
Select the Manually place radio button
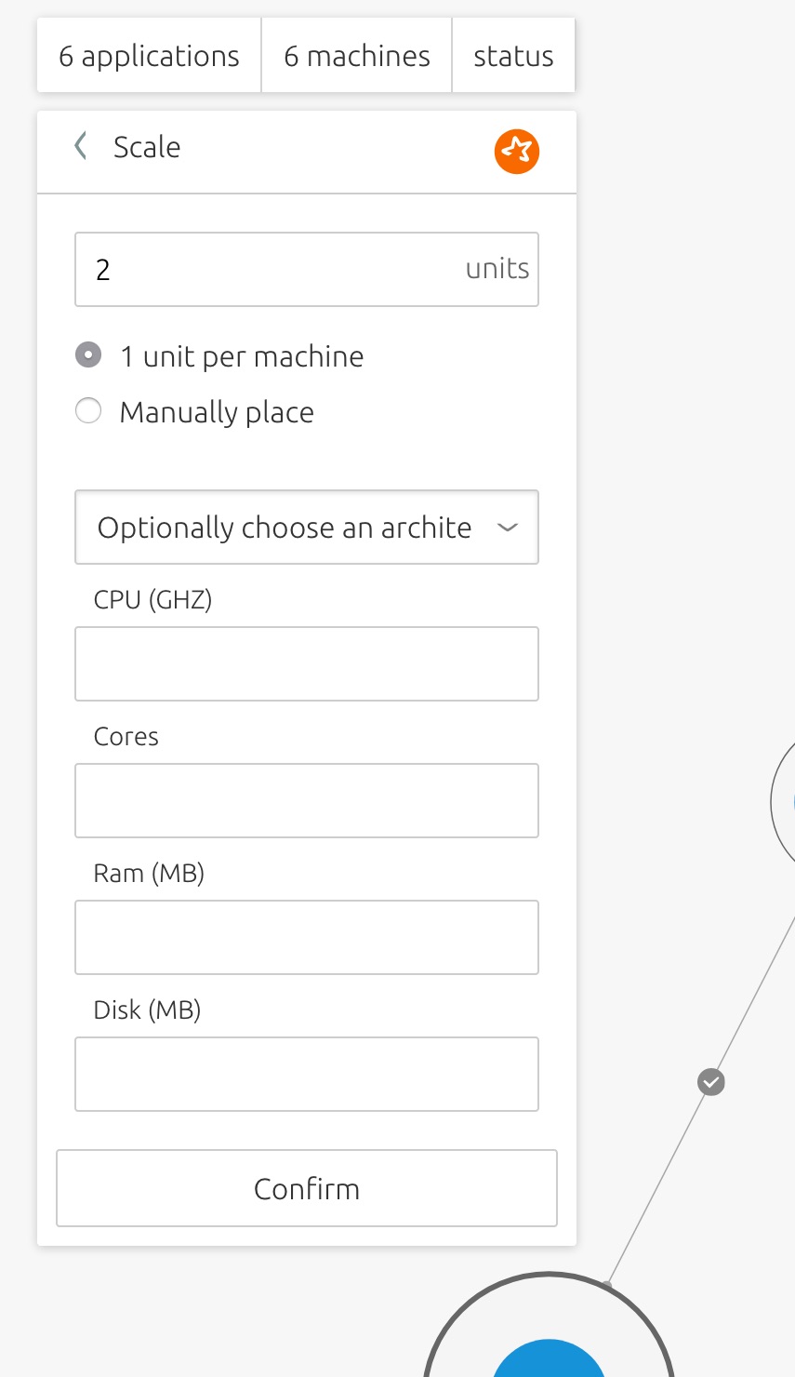88,411
